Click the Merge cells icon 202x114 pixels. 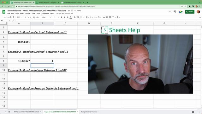(x=81, y=17)
